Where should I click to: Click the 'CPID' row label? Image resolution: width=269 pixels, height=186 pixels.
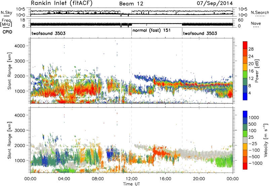[x=7, y=32]
